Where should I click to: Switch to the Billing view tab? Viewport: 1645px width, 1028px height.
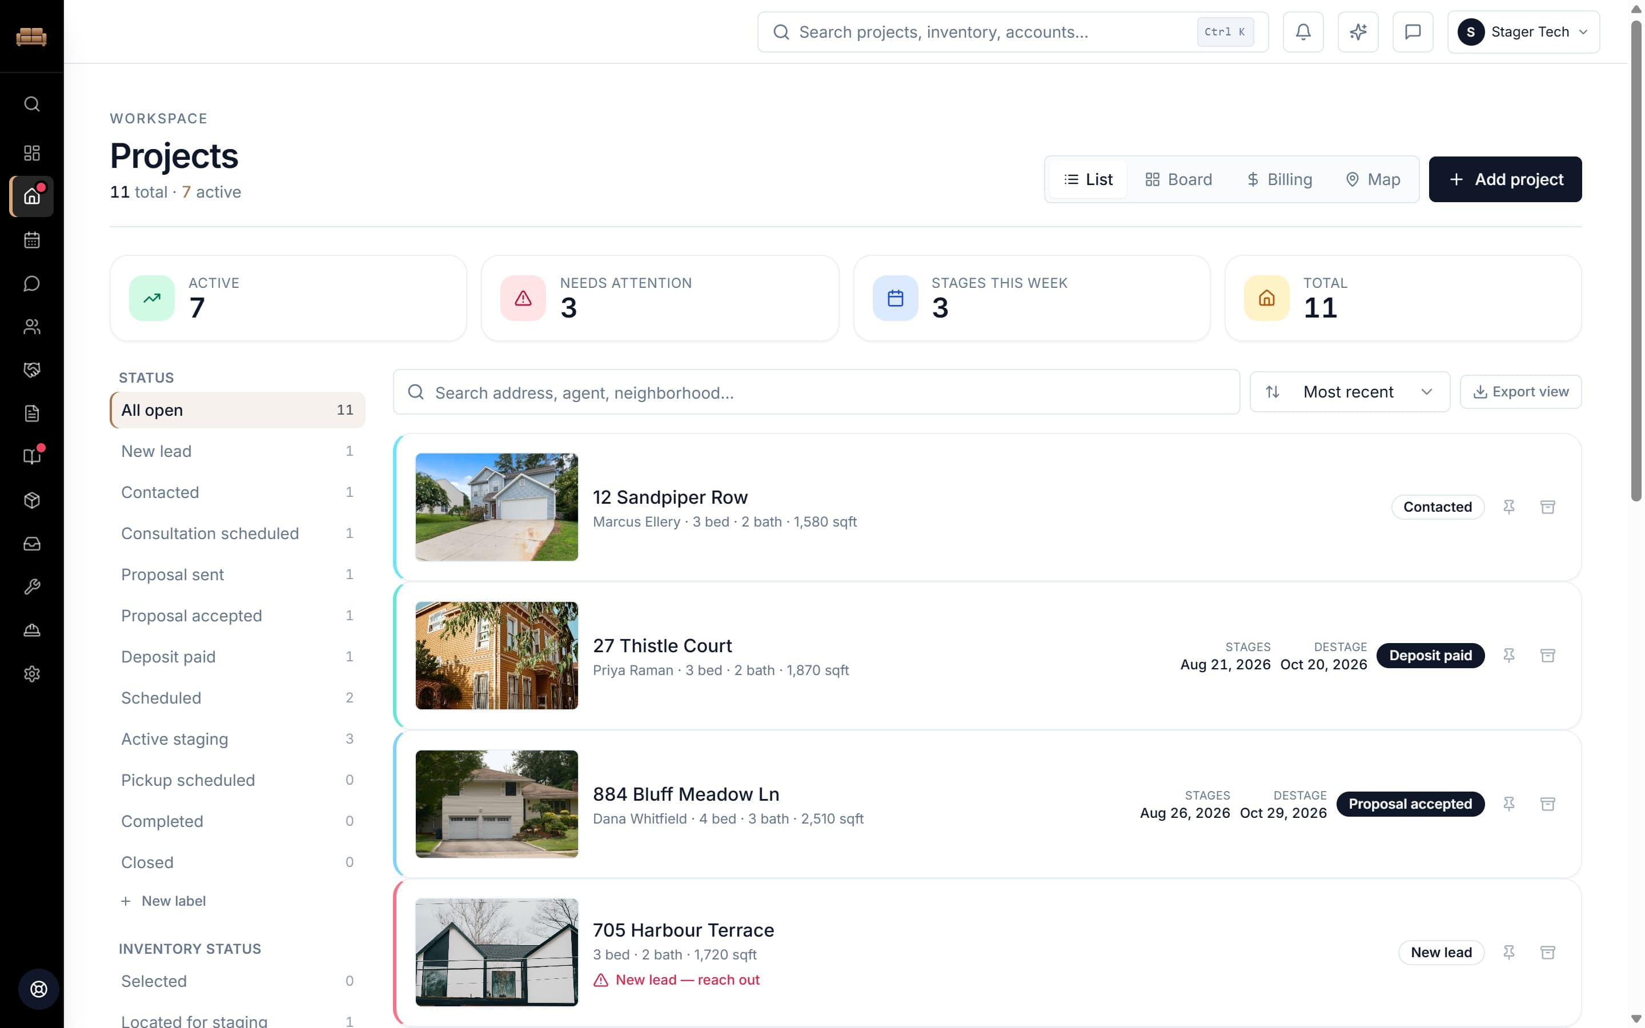pyautogui.click(x=1279, y=179)
